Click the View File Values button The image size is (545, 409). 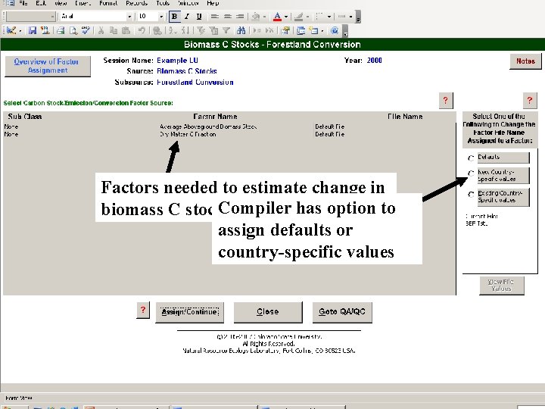[501, 286]
